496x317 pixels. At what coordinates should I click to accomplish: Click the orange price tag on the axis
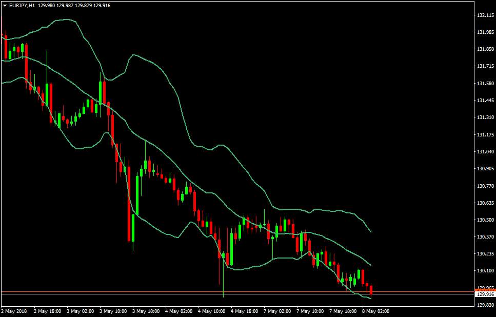pyautogui.click(x=485, y=290)
